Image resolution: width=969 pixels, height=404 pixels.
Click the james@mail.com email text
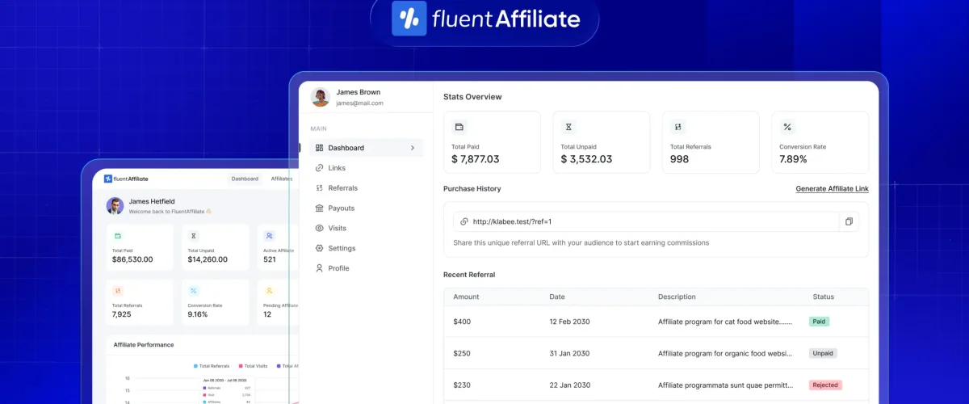(x=360, y=103)
